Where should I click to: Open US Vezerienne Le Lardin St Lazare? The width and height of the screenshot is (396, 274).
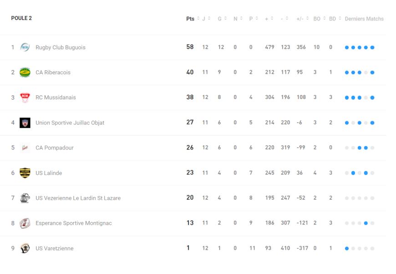click(x=78, y=198)
